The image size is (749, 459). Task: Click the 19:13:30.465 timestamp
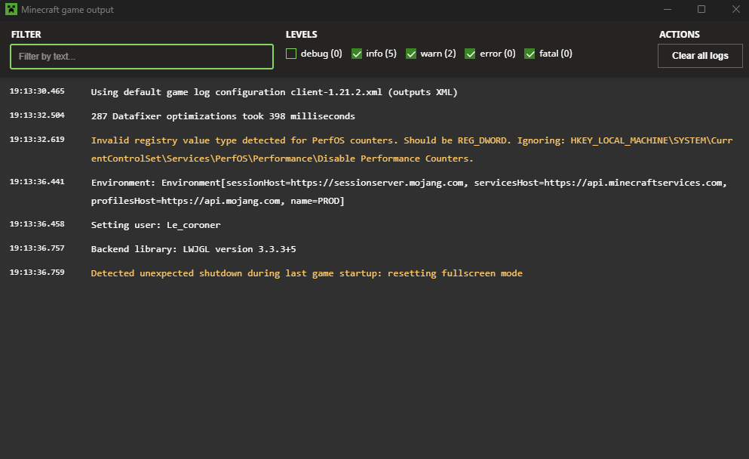click(x=37, y=91)
